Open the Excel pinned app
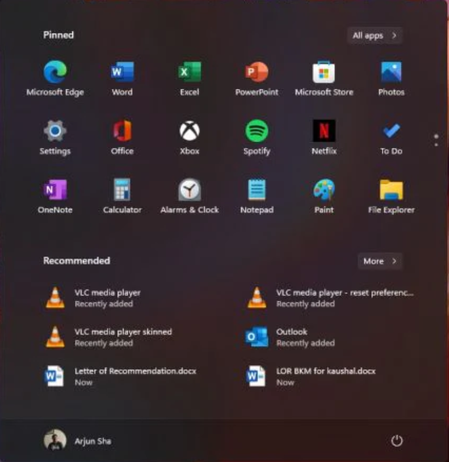Image resolution: width=449 pixels, height=462 pixels. 190,78
